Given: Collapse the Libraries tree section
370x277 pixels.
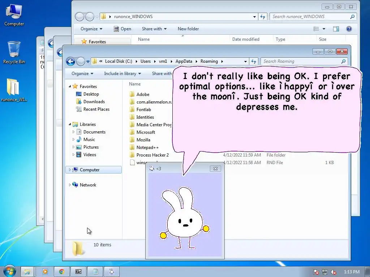Looking at the screenshot, I should pyautogui.click(x=70, y=124).
